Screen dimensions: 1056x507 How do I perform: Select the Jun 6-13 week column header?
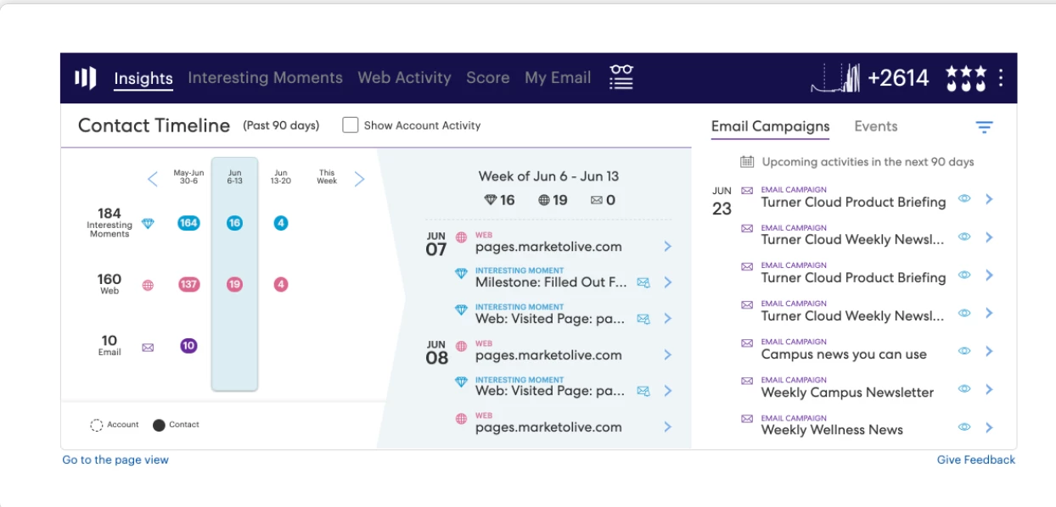(x=234, y=176)
